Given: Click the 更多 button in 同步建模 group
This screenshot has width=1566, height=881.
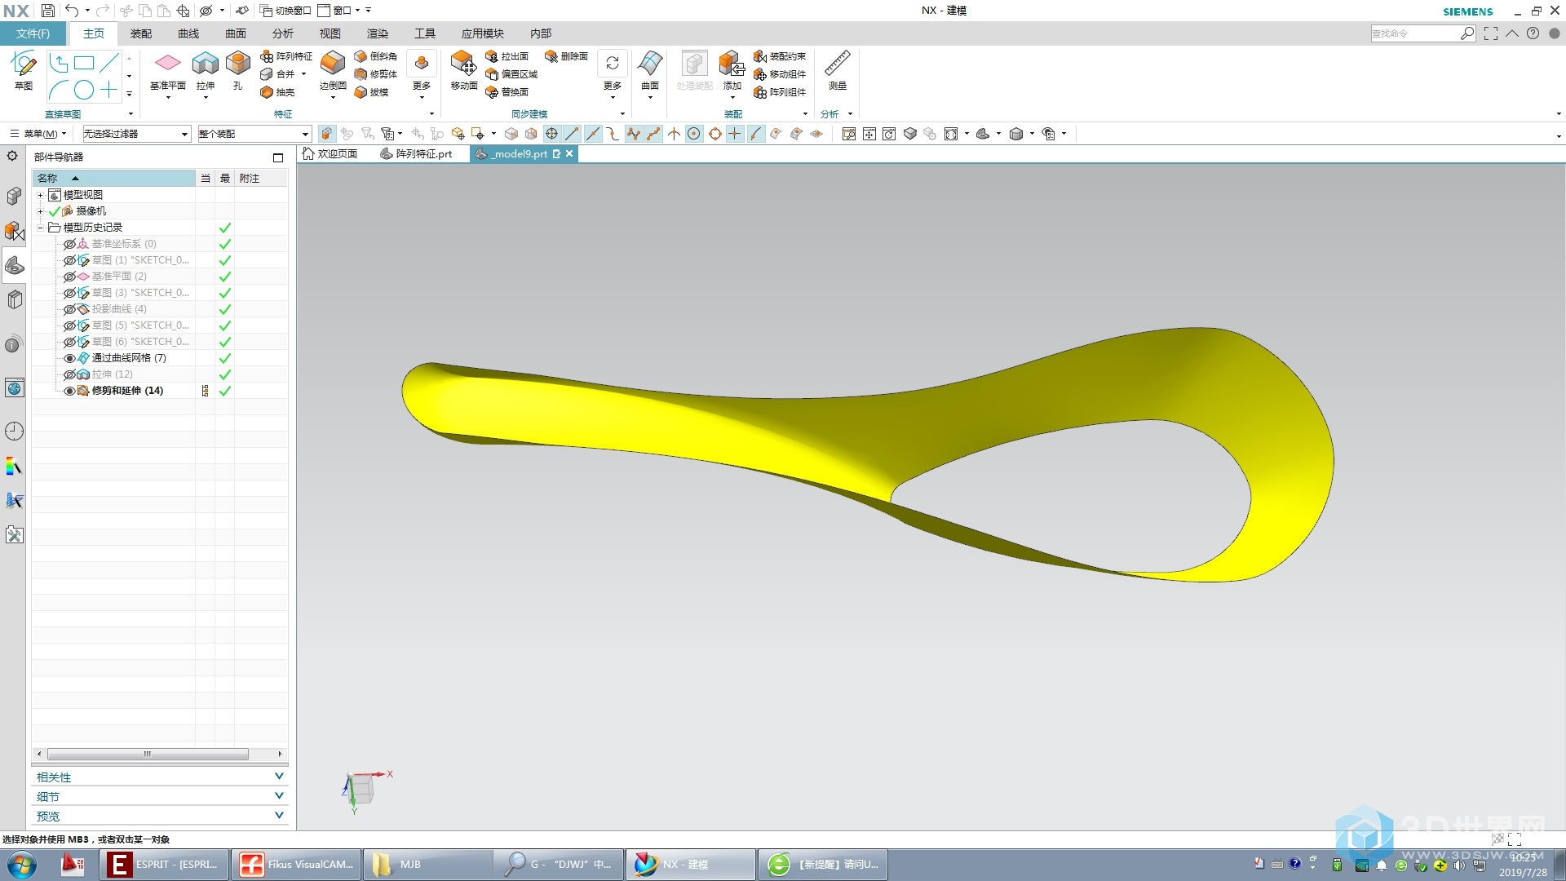Looking at the screenshot, I should (x=613, y=73).
